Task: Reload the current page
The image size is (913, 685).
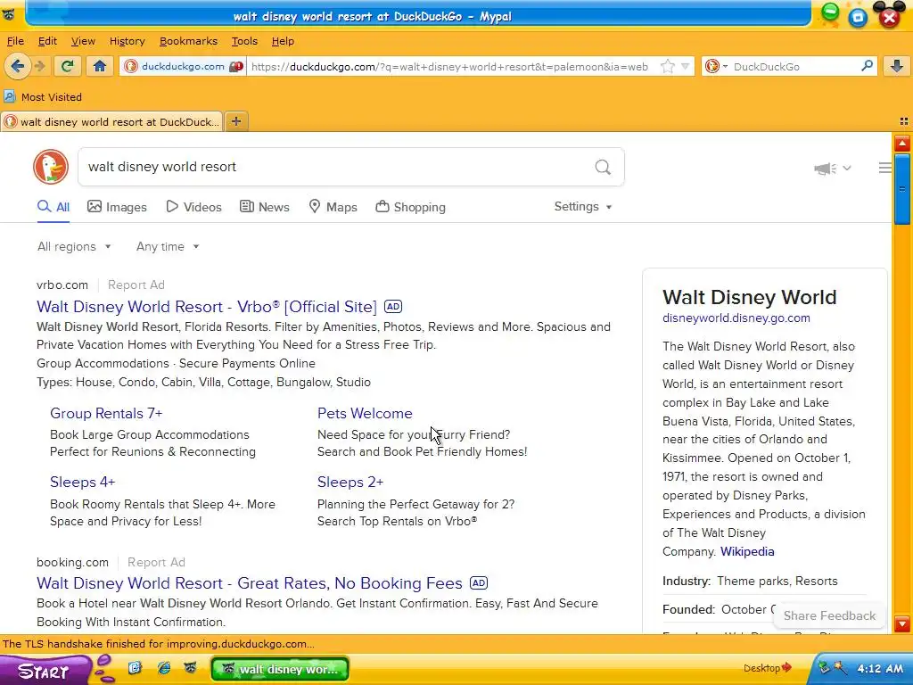Action: tap(68, 66)
